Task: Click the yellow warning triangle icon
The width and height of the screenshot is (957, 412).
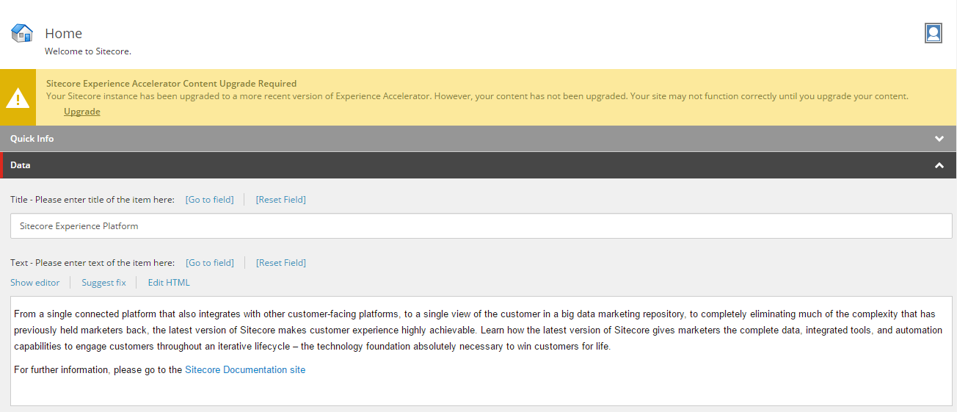Action: click(x=18, y=98)
